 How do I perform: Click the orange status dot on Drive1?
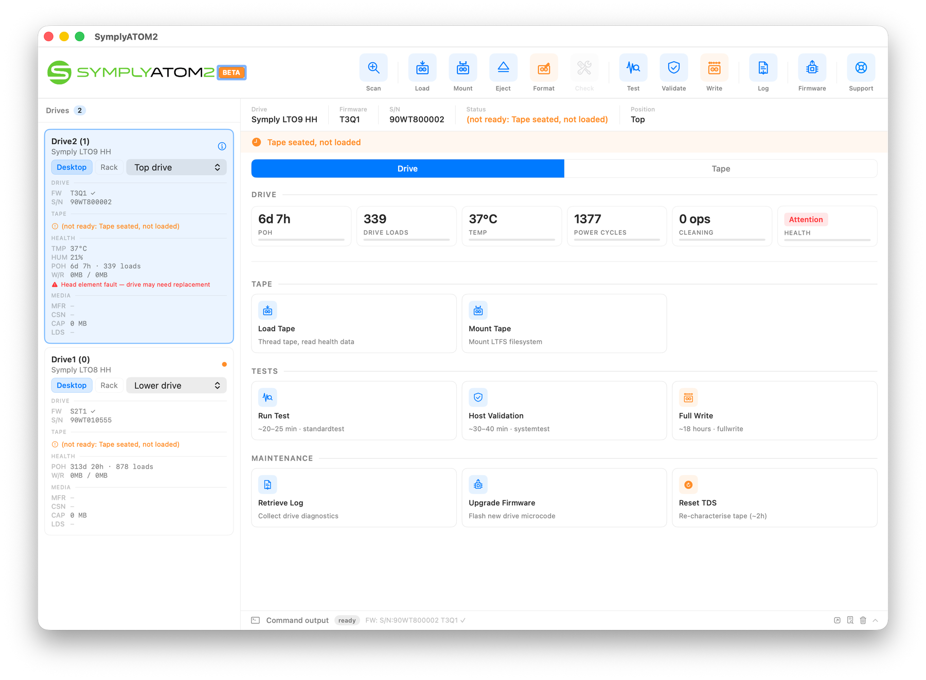tap(224, 364)
